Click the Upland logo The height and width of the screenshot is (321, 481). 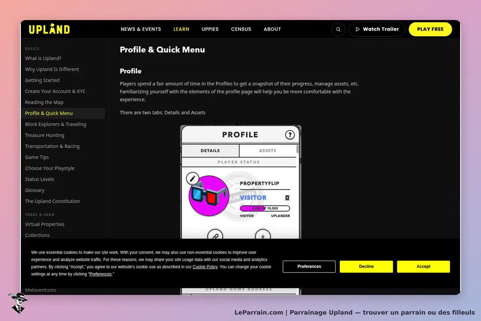[x=49, y=29]
